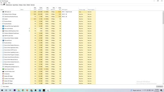Click the Microsoft Text Input Application icon
The width and height of the screenshot is (164, 92).
(3, 26)
